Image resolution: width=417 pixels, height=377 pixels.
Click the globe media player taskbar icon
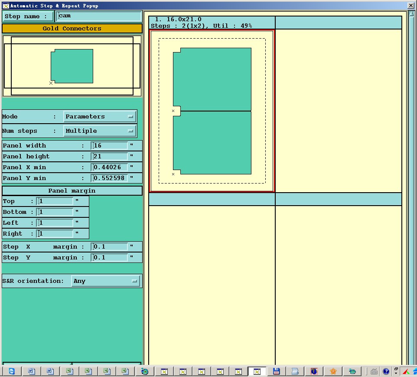pos(144,371)
